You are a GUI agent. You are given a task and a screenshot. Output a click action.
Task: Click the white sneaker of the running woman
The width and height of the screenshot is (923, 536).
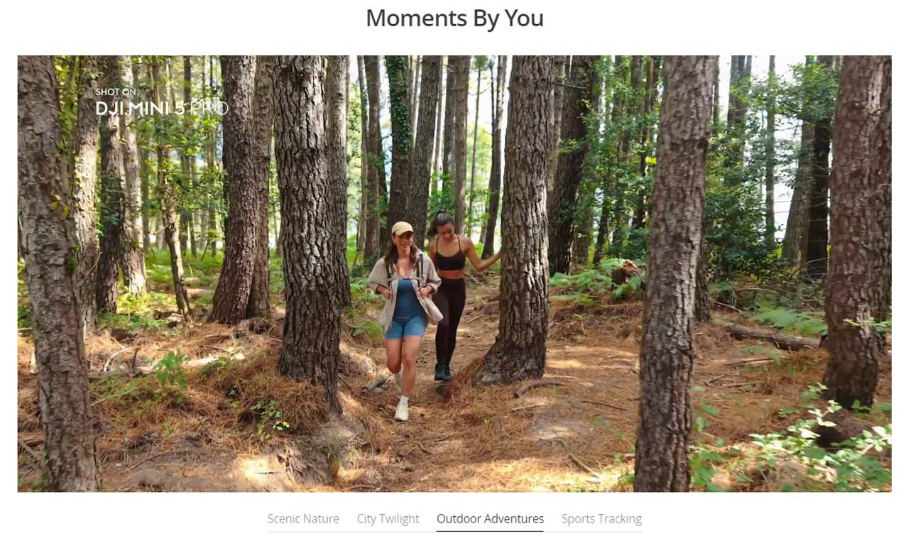[x=402, y=409]
